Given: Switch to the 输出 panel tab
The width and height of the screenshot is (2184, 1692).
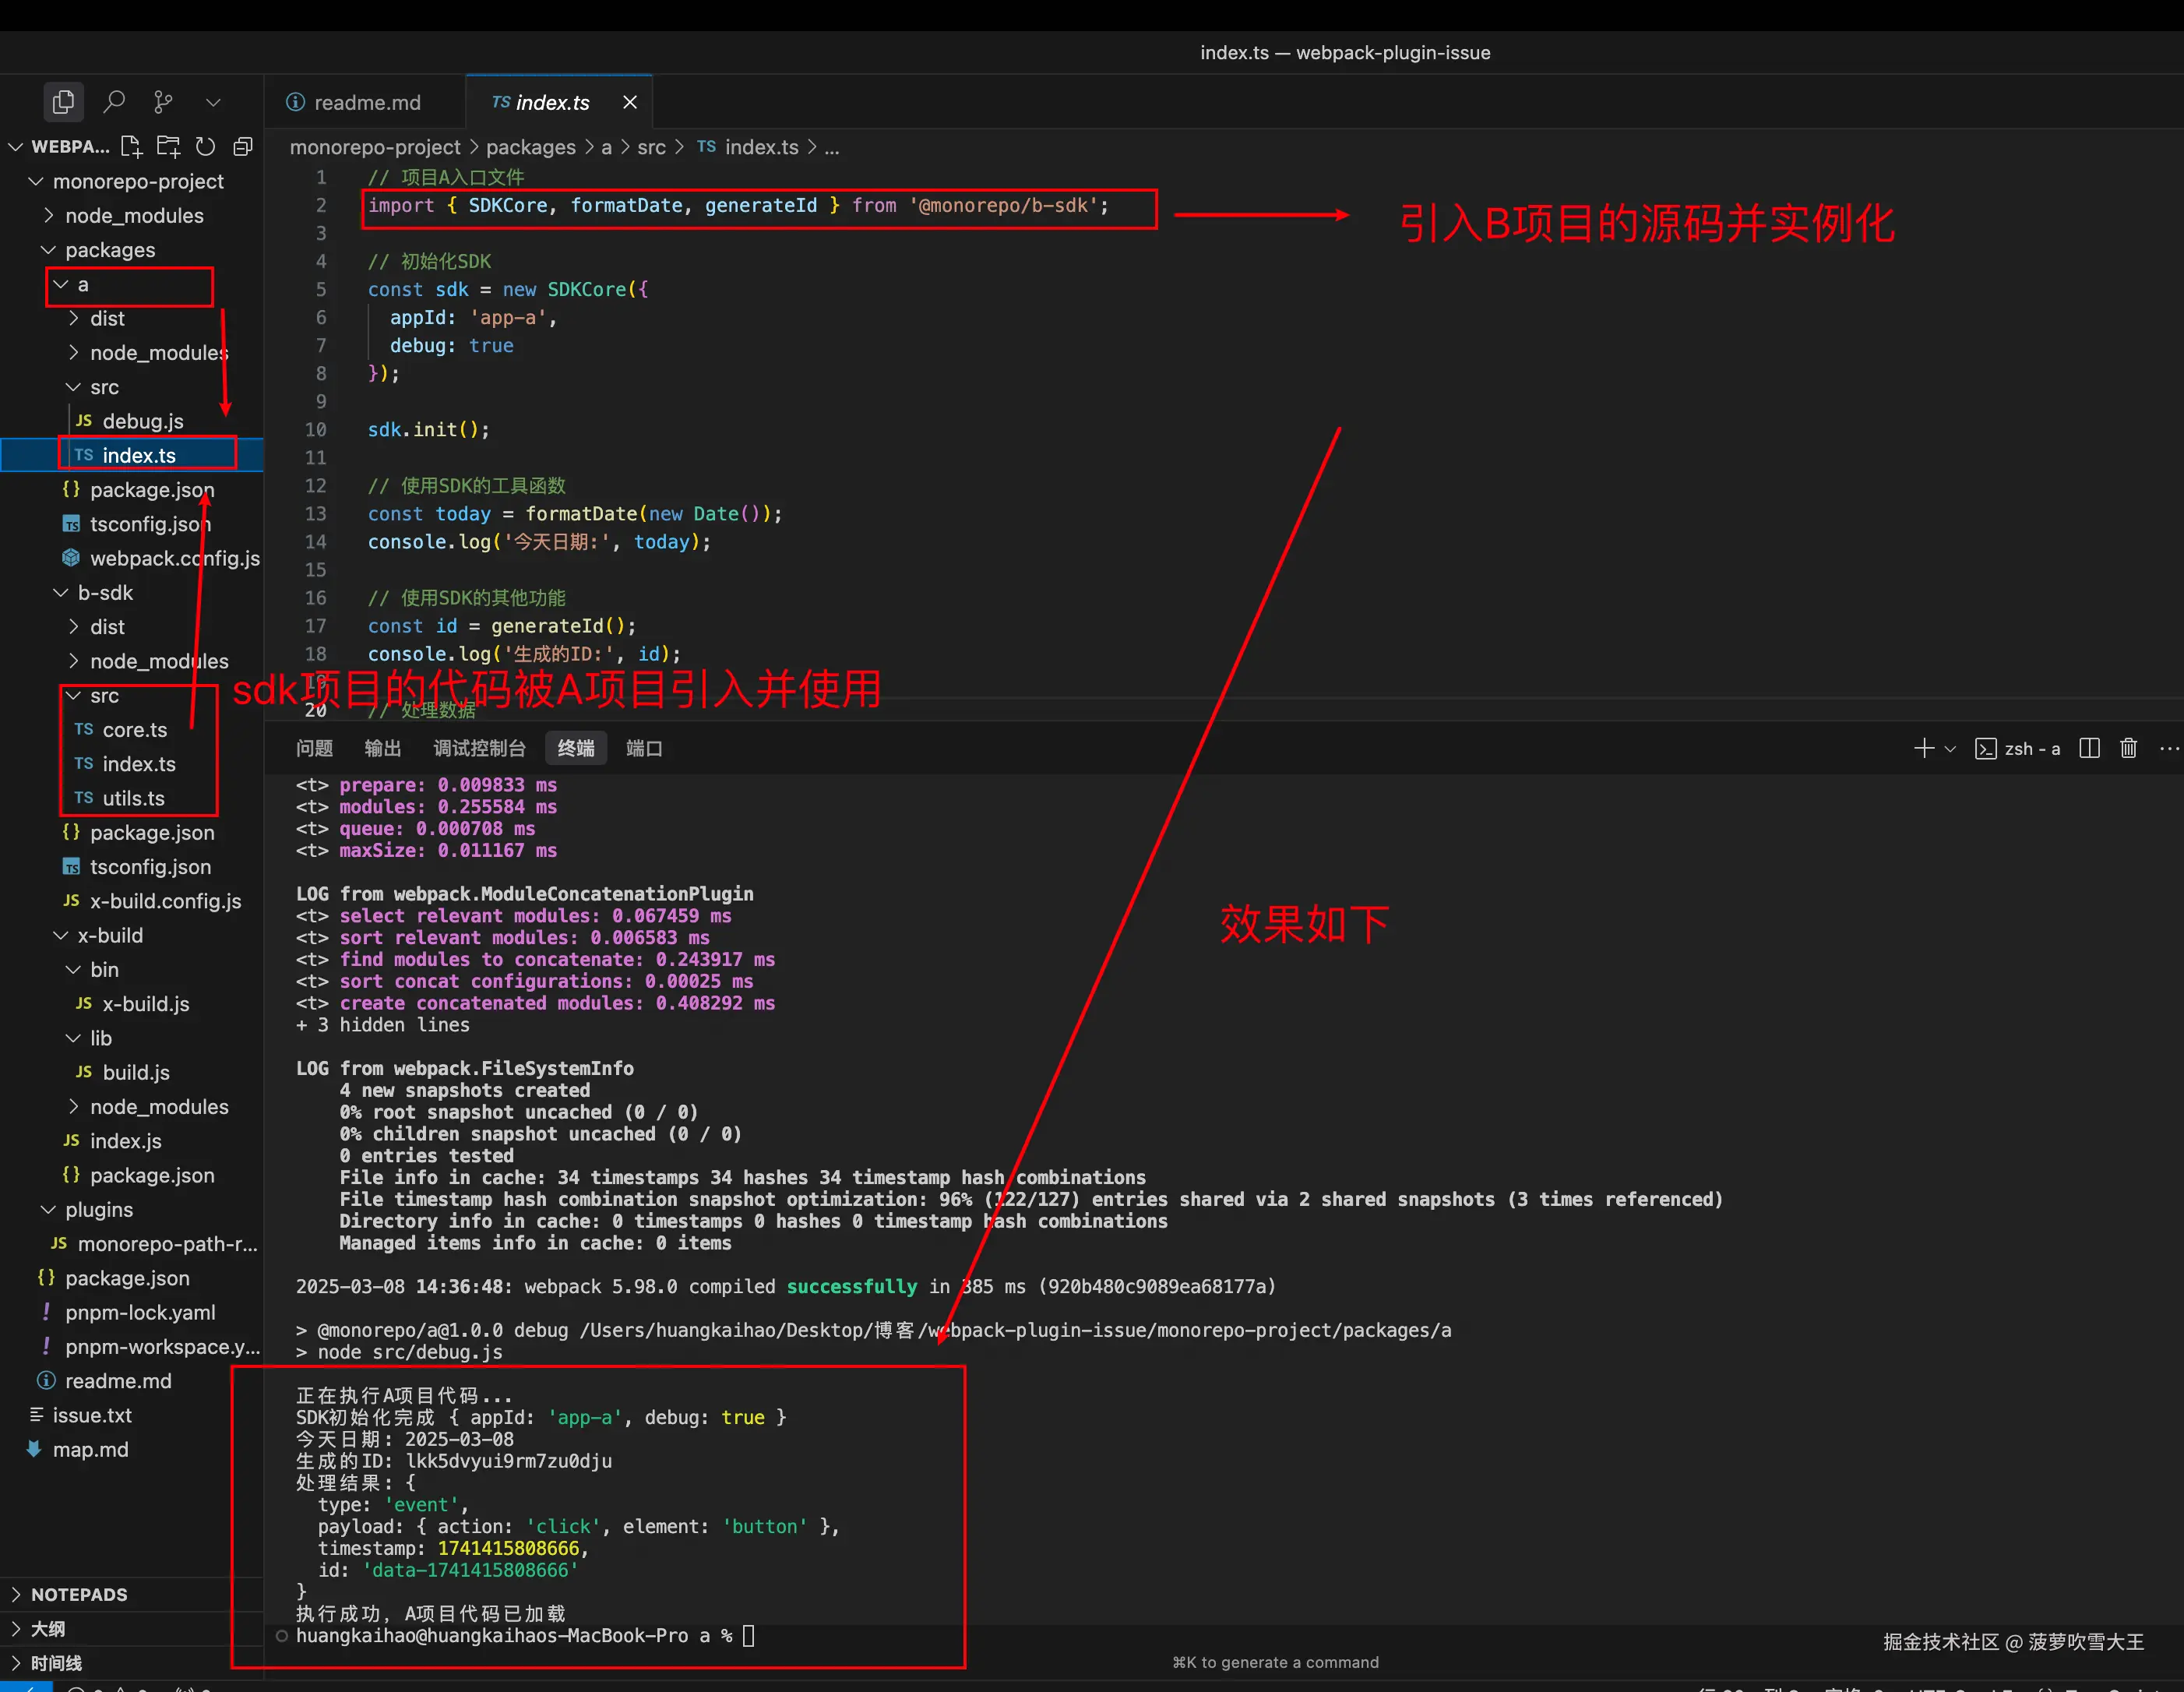Looking at the screenshot, I should pos(382,749).
